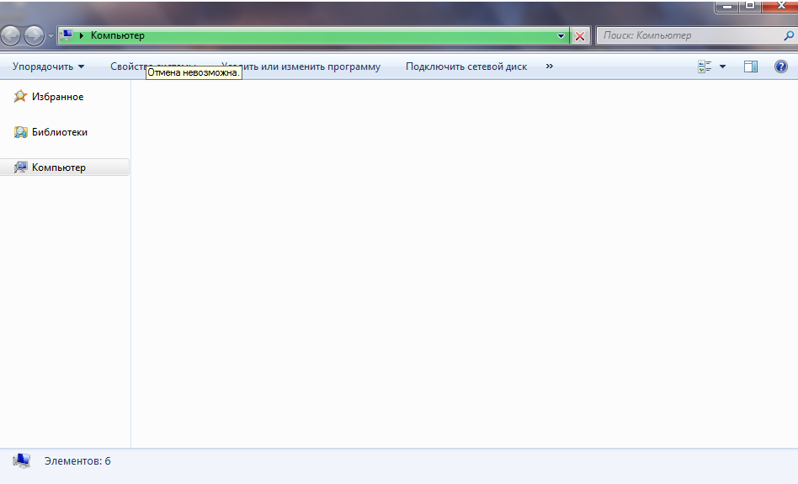Go back with the Back arrow button
Image resolution: width=798 pixels, height=484 pixels.
pos(10,35)
